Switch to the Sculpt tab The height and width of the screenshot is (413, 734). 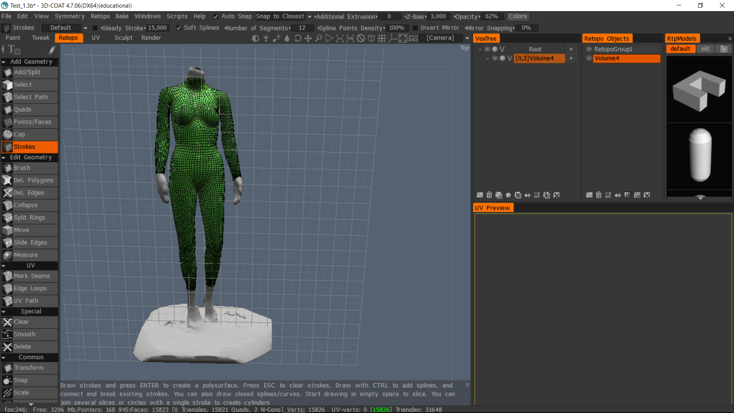(123, 38)
